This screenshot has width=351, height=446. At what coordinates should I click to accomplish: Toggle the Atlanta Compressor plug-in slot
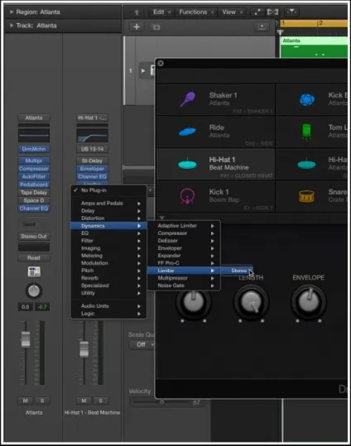[34, 169]
